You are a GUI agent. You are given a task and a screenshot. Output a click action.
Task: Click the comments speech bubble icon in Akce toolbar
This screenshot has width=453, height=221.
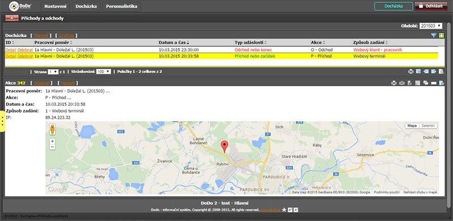[x=426, y=83]
